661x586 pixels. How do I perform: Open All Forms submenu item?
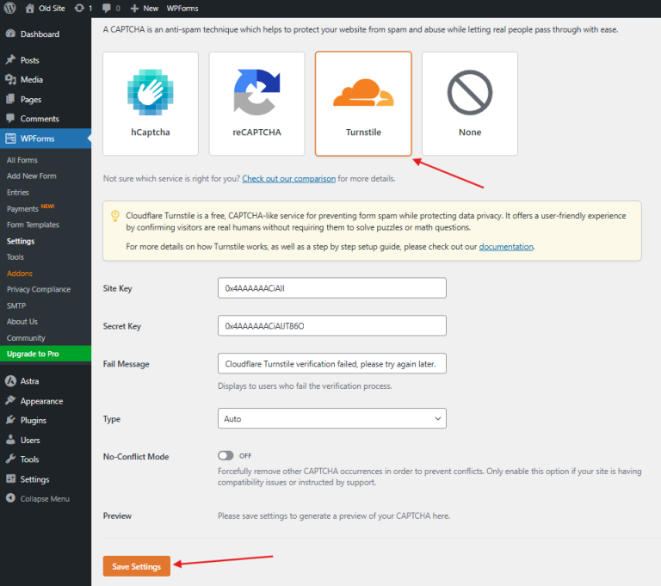(22, 160)
